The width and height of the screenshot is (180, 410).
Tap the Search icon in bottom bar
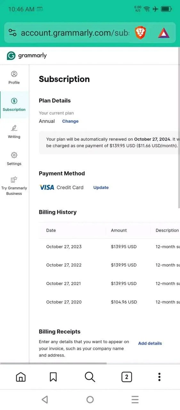click(x=90, y=377)
